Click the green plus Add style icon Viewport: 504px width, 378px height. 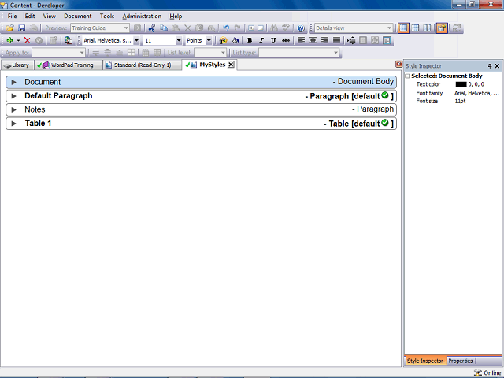pos(9,40)
